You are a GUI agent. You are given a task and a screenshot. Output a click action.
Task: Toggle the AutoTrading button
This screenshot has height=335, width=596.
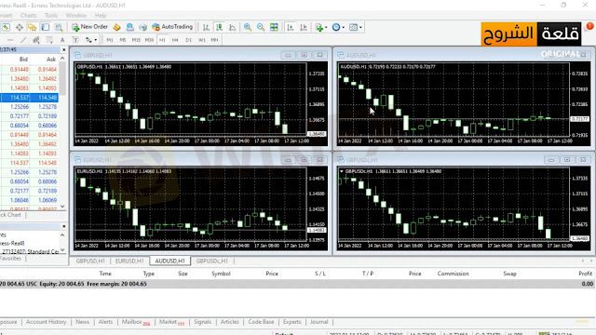[172, 27]
